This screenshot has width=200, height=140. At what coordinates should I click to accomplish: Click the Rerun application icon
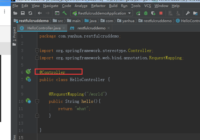point(138,13)
